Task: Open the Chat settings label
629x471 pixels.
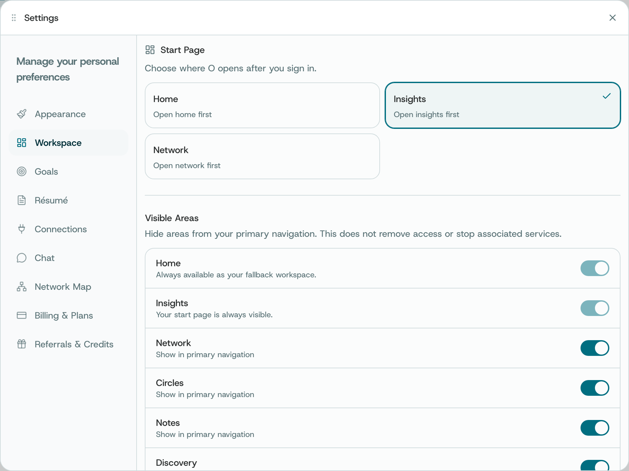Action: pos(45,258)
